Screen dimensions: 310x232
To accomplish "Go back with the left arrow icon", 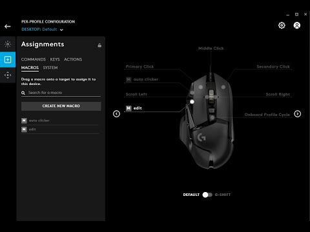I will [x=8, y=26].
